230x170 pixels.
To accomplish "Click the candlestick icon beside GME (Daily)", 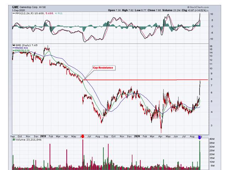I will (x=14, y=45).
